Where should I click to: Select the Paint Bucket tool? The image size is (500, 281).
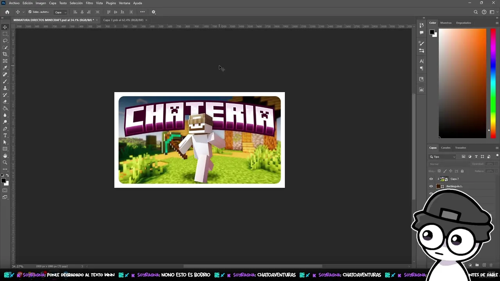point(5,108)
